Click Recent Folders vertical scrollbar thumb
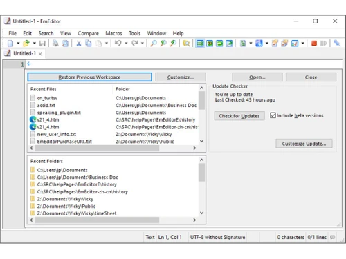346x259 pixels. [x=201, y=173]
